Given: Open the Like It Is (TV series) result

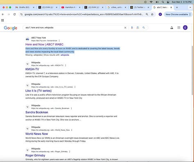Looking at the screenshot, I should click(x=38, y=91).
